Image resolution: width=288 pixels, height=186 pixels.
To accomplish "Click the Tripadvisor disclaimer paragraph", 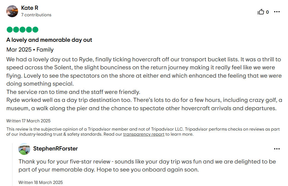I will click(143, 132).
